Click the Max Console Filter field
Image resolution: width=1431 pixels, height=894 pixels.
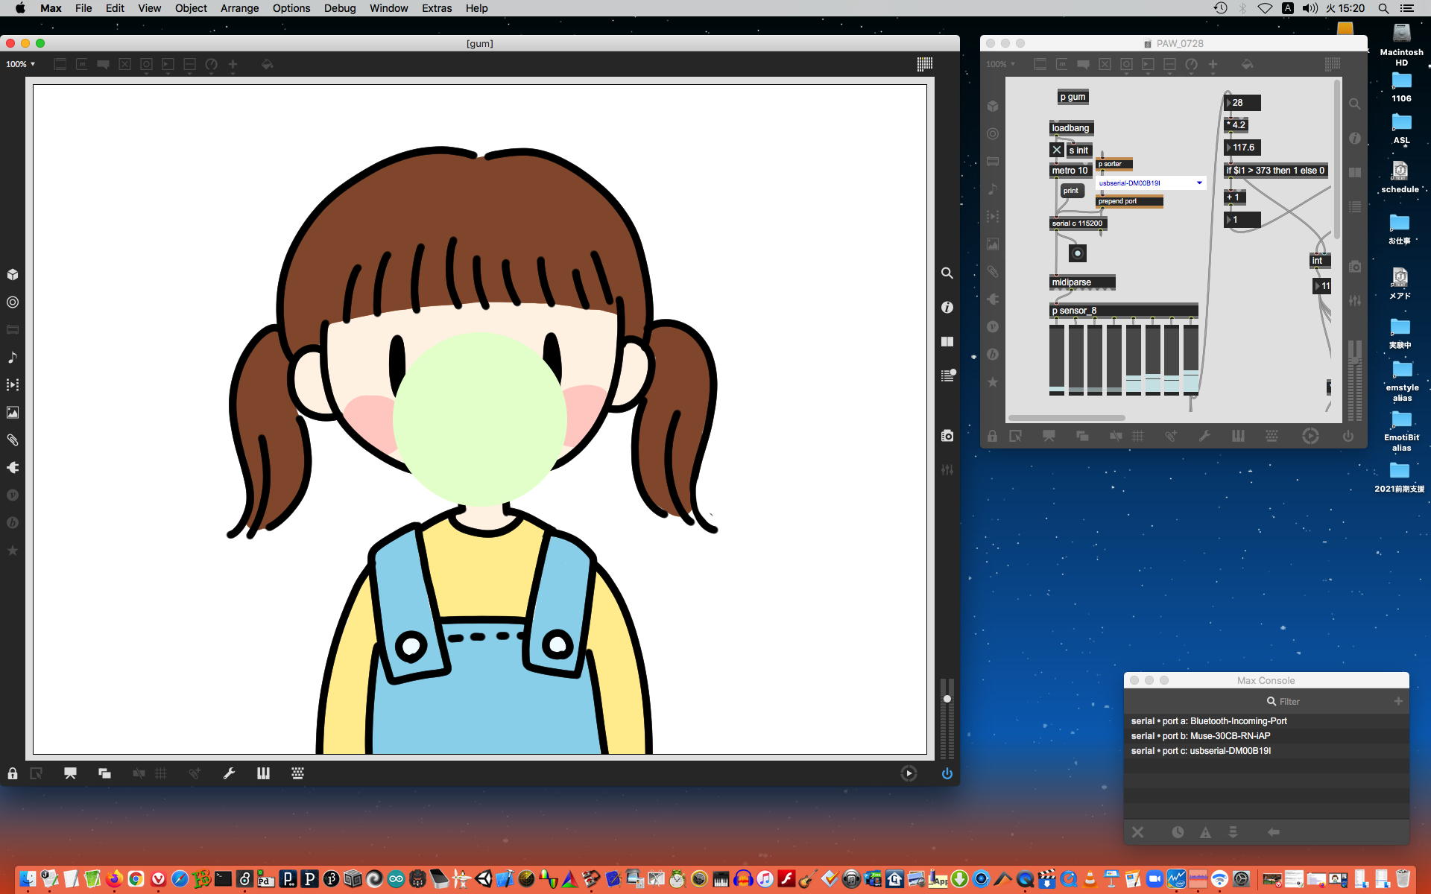[x=1289, y=702]
